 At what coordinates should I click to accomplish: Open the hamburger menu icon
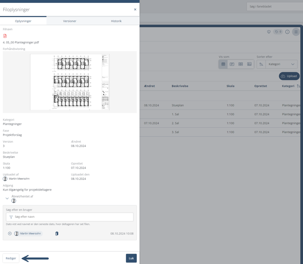pyautogui.click(x=296, y=32)
